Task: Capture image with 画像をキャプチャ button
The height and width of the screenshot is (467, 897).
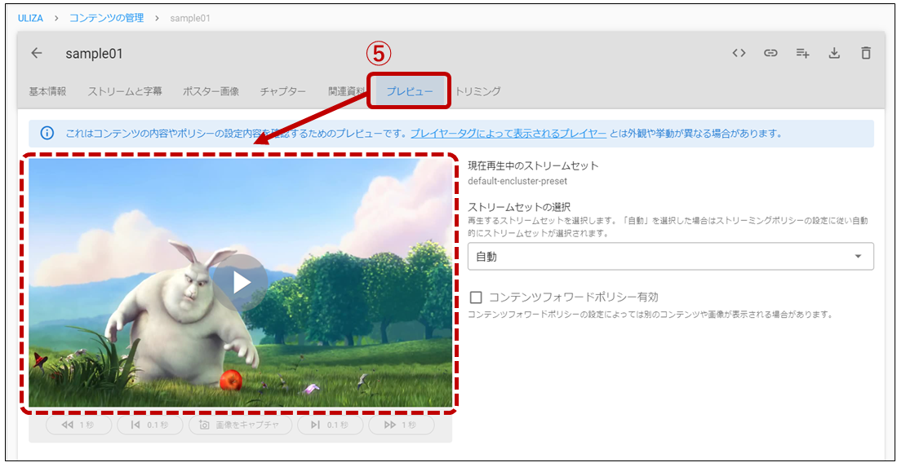Action: (240, 425)
